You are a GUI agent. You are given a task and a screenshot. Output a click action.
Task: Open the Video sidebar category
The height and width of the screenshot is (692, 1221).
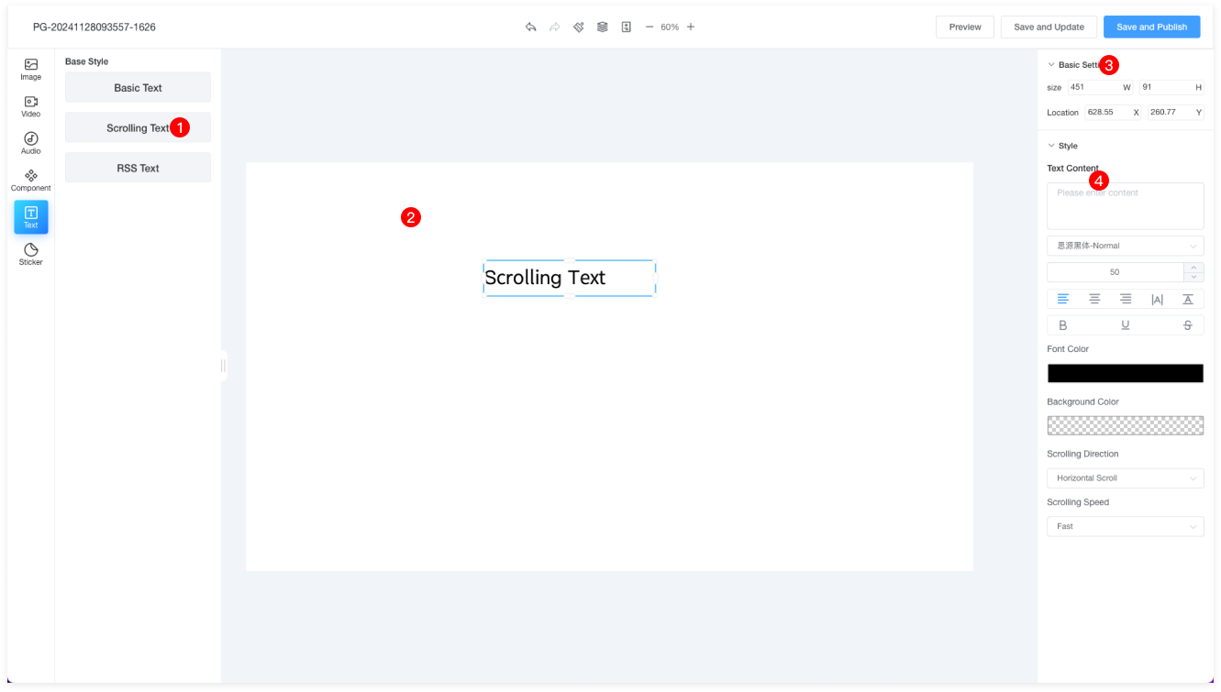(31, 106)
